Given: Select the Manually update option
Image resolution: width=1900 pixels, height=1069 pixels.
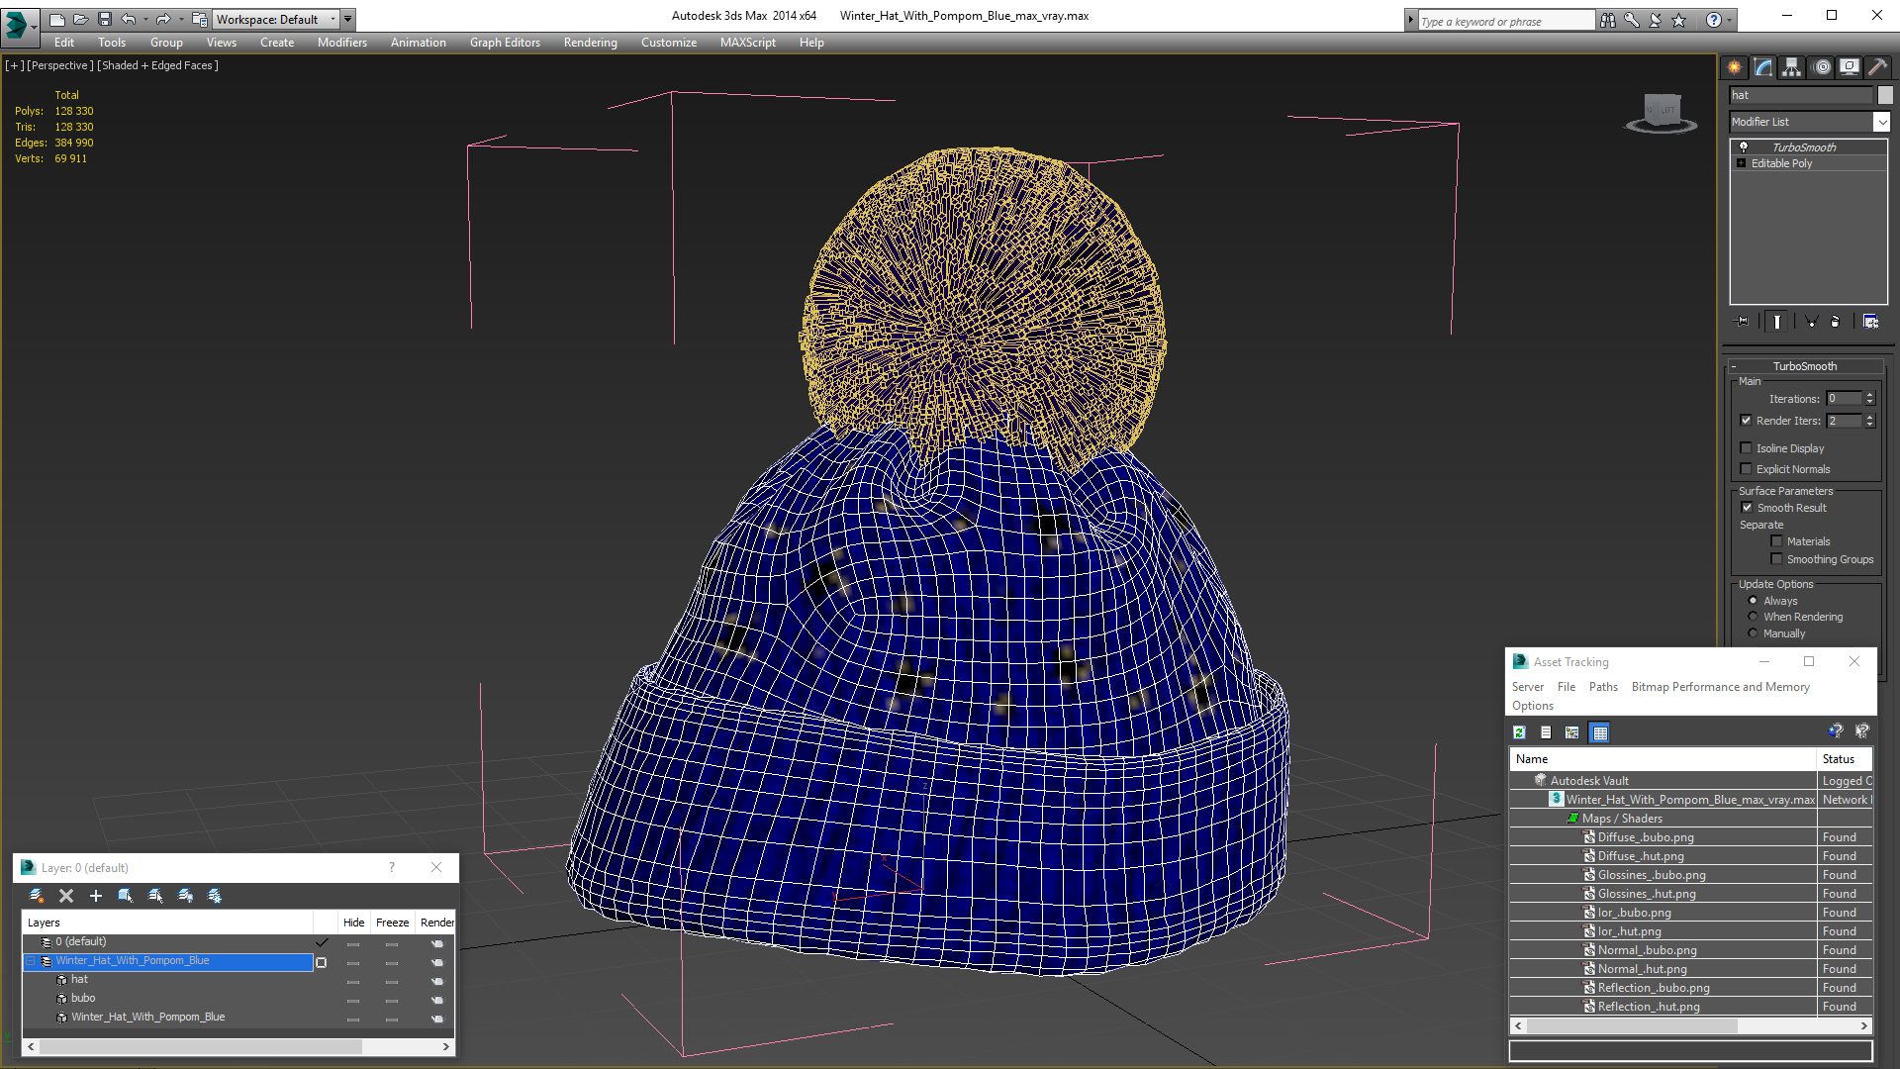Looking at the screenshot, I should click(x=1753, y=633).
